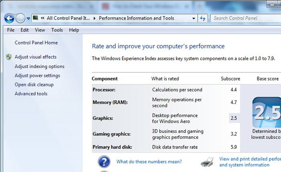Open the recent pages dropdown arrow
The width and height of the screenshot is (281, 172).
(29, 18)
